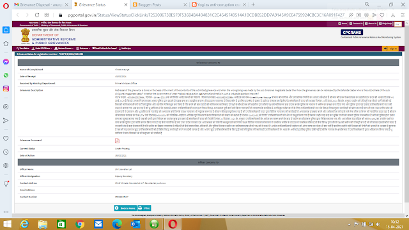Open History clock icon in sidebar

pyautogui.click(x=6, y=152)
